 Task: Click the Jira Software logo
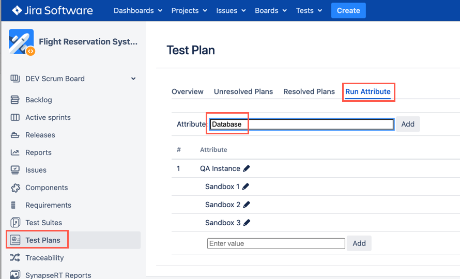tap(52, 10)
